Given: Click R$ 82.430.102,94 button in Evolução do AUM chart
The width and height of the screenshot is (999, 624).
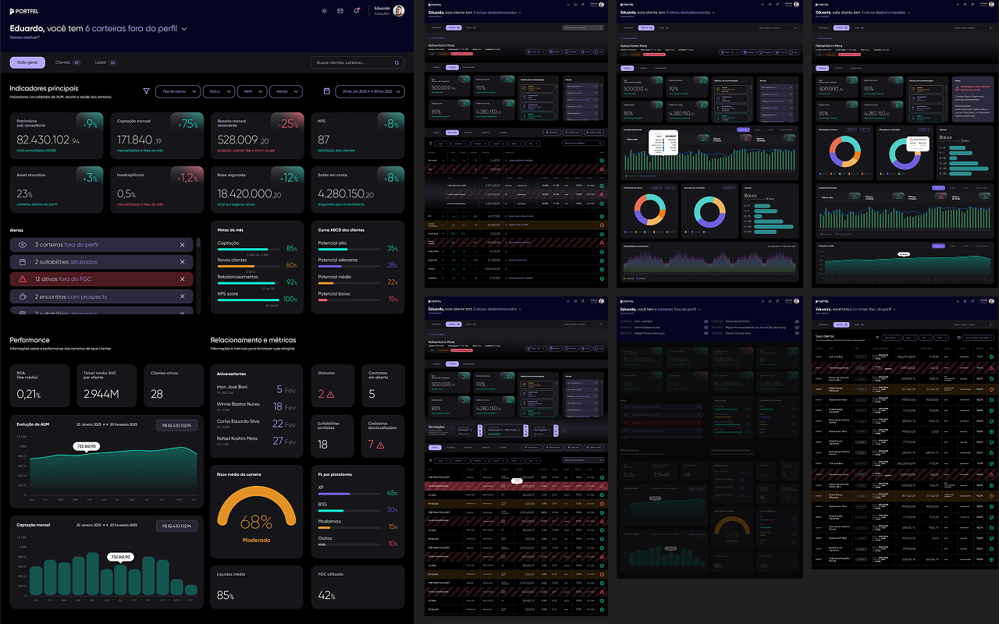Looking at the screenshot, I should (176, 425).
